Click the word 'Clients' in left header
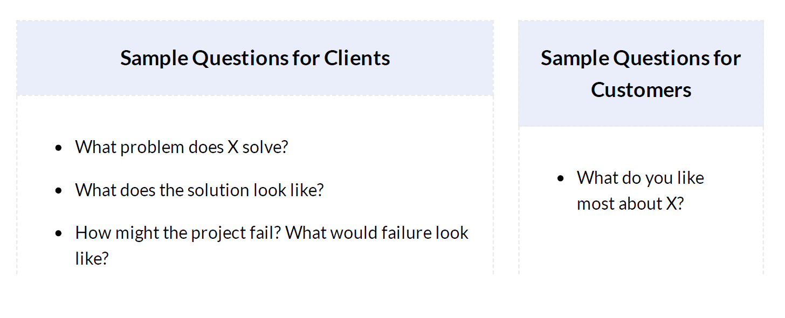 coord(357,58)
